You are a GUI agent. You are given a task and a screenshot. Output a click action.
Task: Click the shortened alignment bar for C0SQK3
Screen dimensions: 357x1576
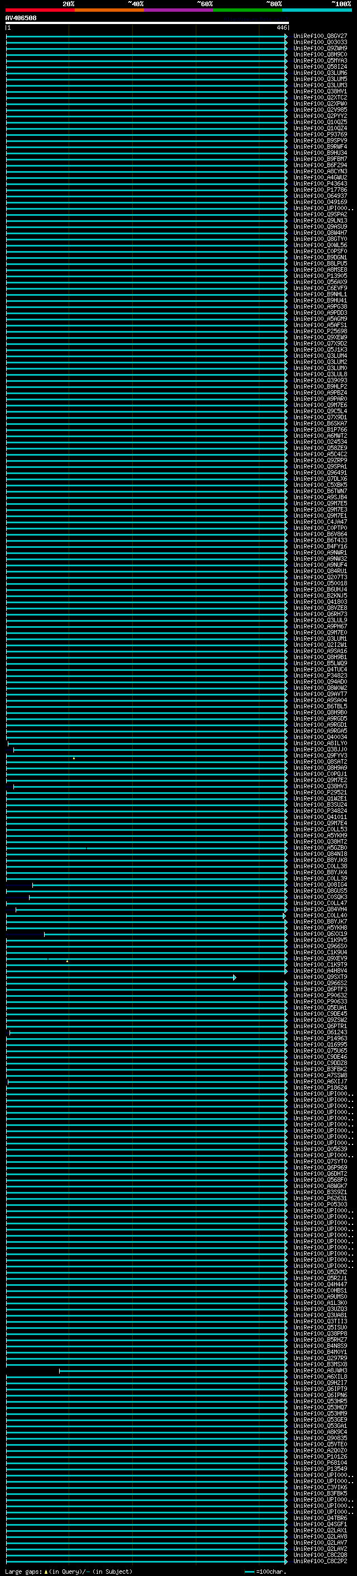(158, 897)
